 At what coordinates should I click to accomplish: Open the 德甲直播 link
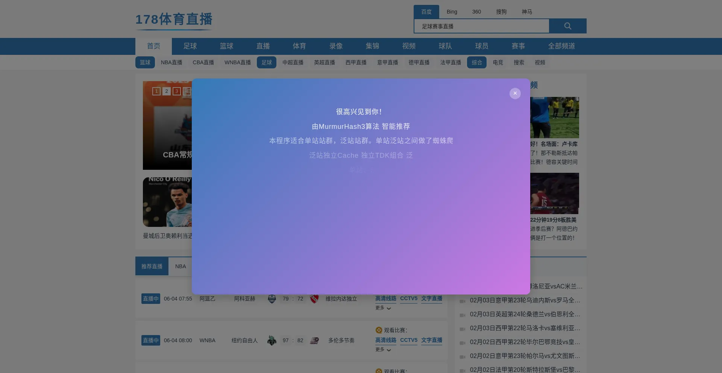click(x=419, y=62)
